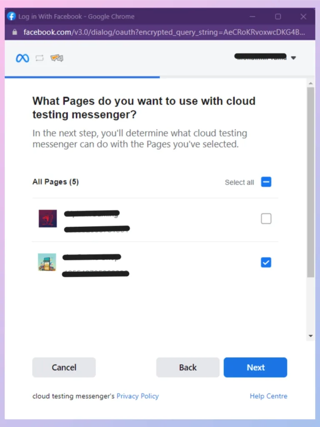Click the cloud testing messenger app icon
The image size is (320, 427).
pos(57,58)
